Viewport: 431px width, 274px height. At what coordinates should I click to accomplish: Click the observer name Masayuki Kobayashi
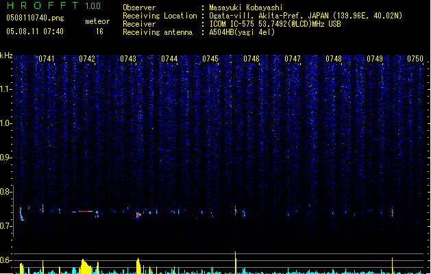[246, 8]
